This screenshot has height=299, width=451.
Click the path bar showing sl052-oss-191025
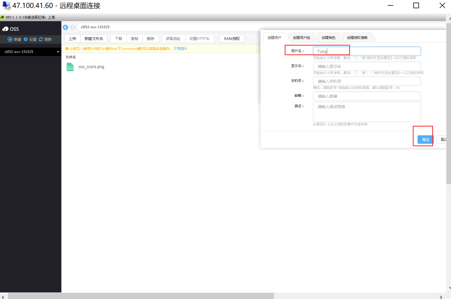(261, 27)
